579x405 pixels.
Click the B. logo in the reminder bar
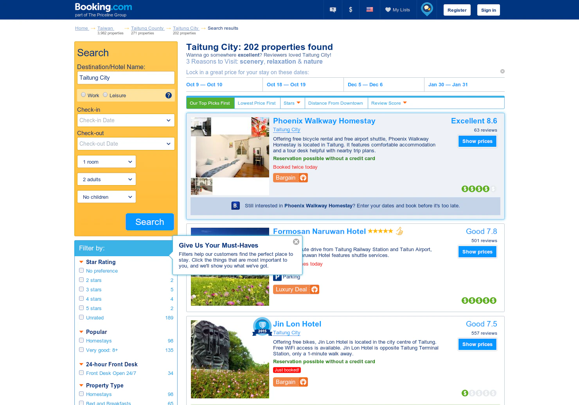(x=236, y=205)
